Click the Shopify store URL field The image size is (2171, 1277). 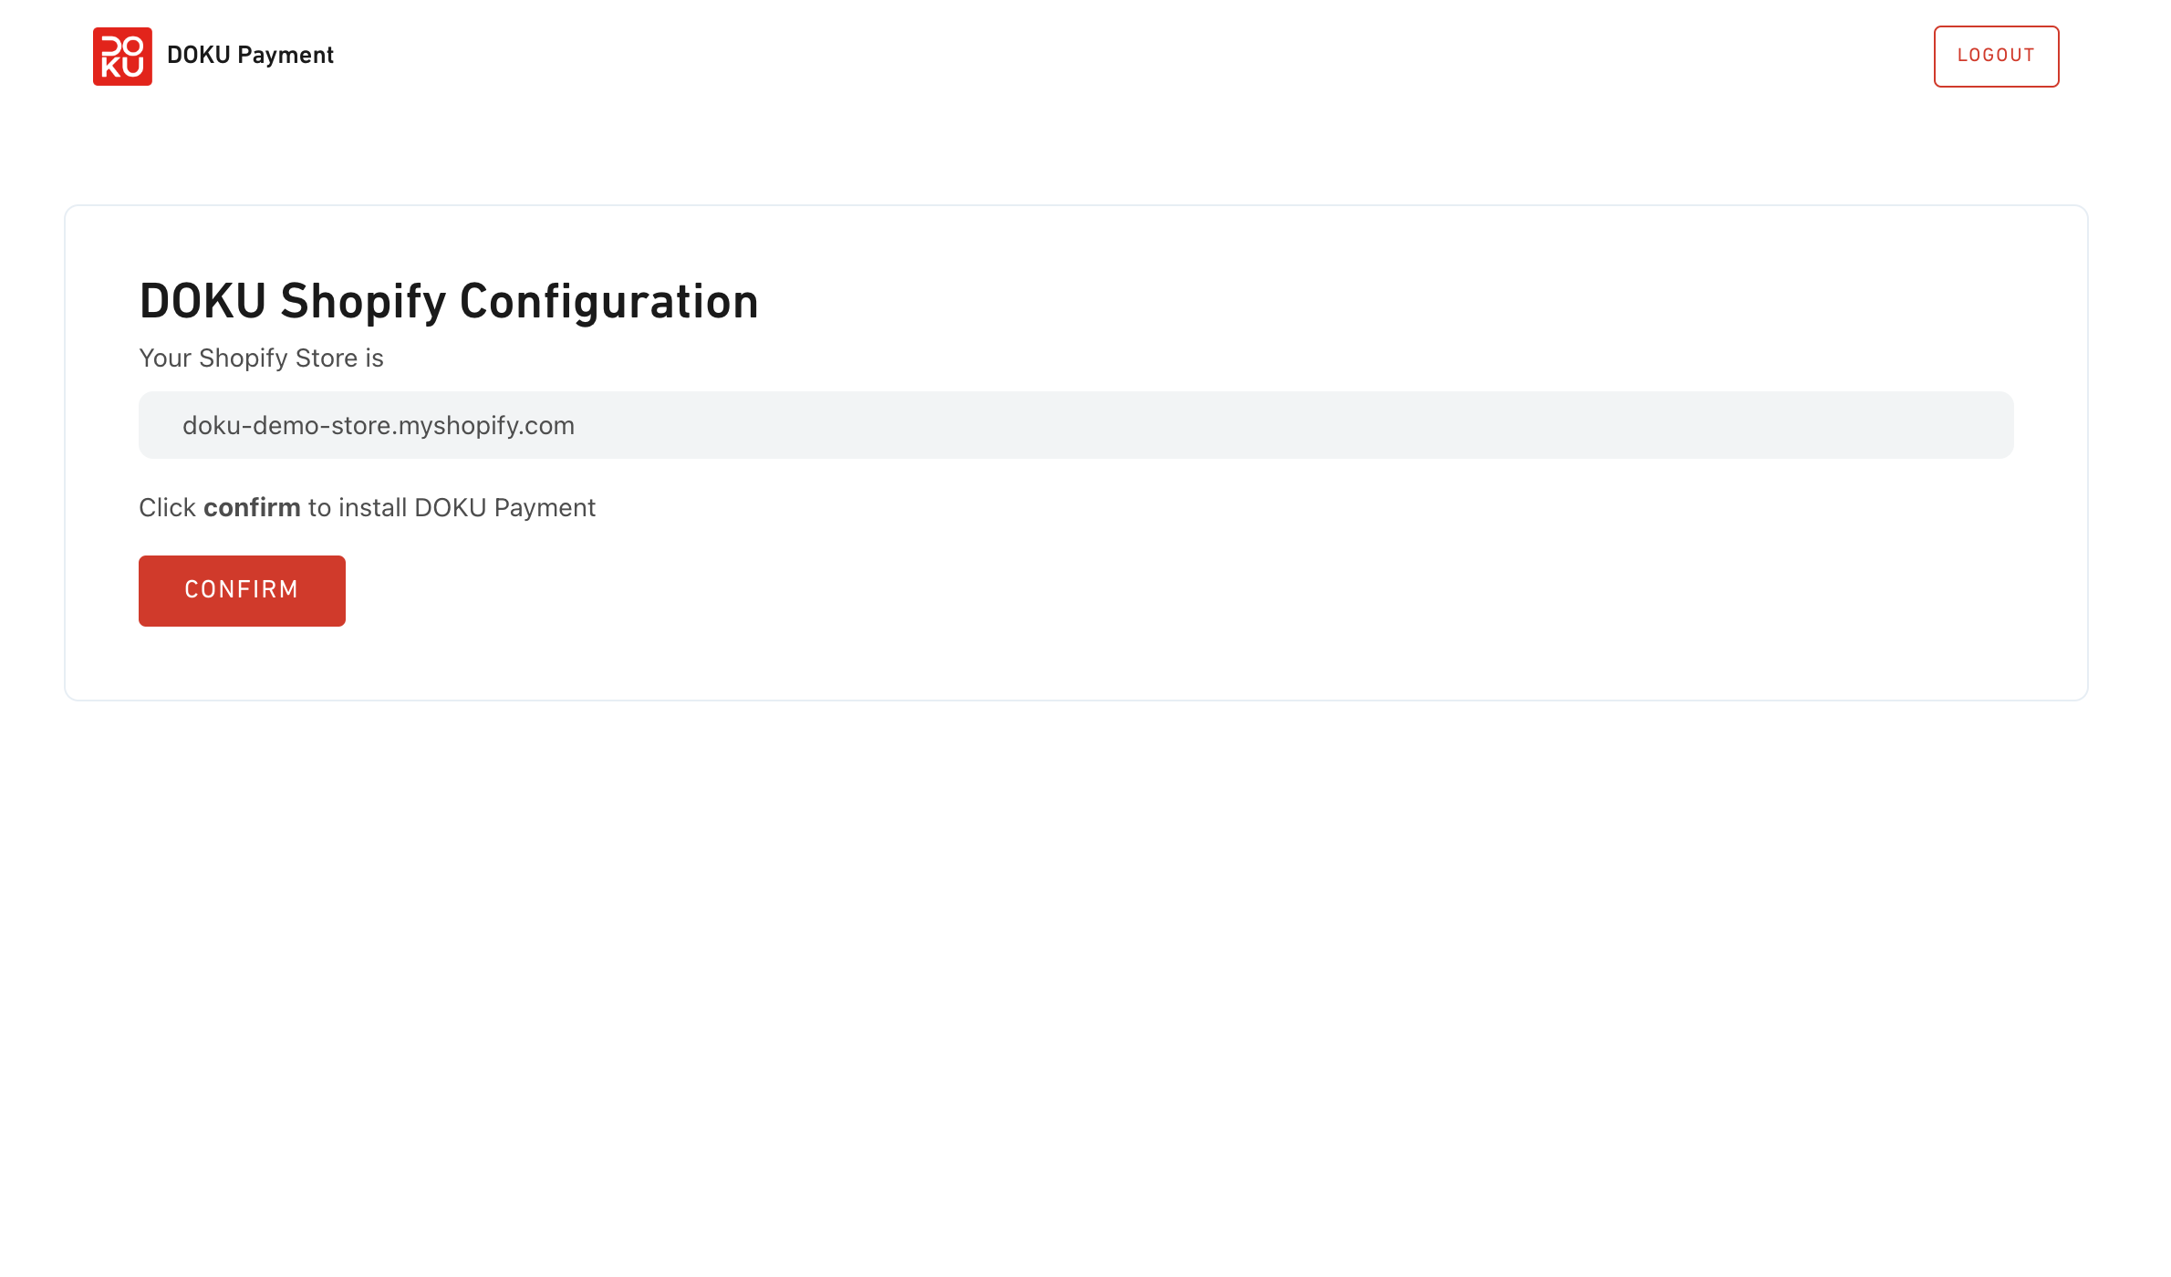[x=1075, y=425]
